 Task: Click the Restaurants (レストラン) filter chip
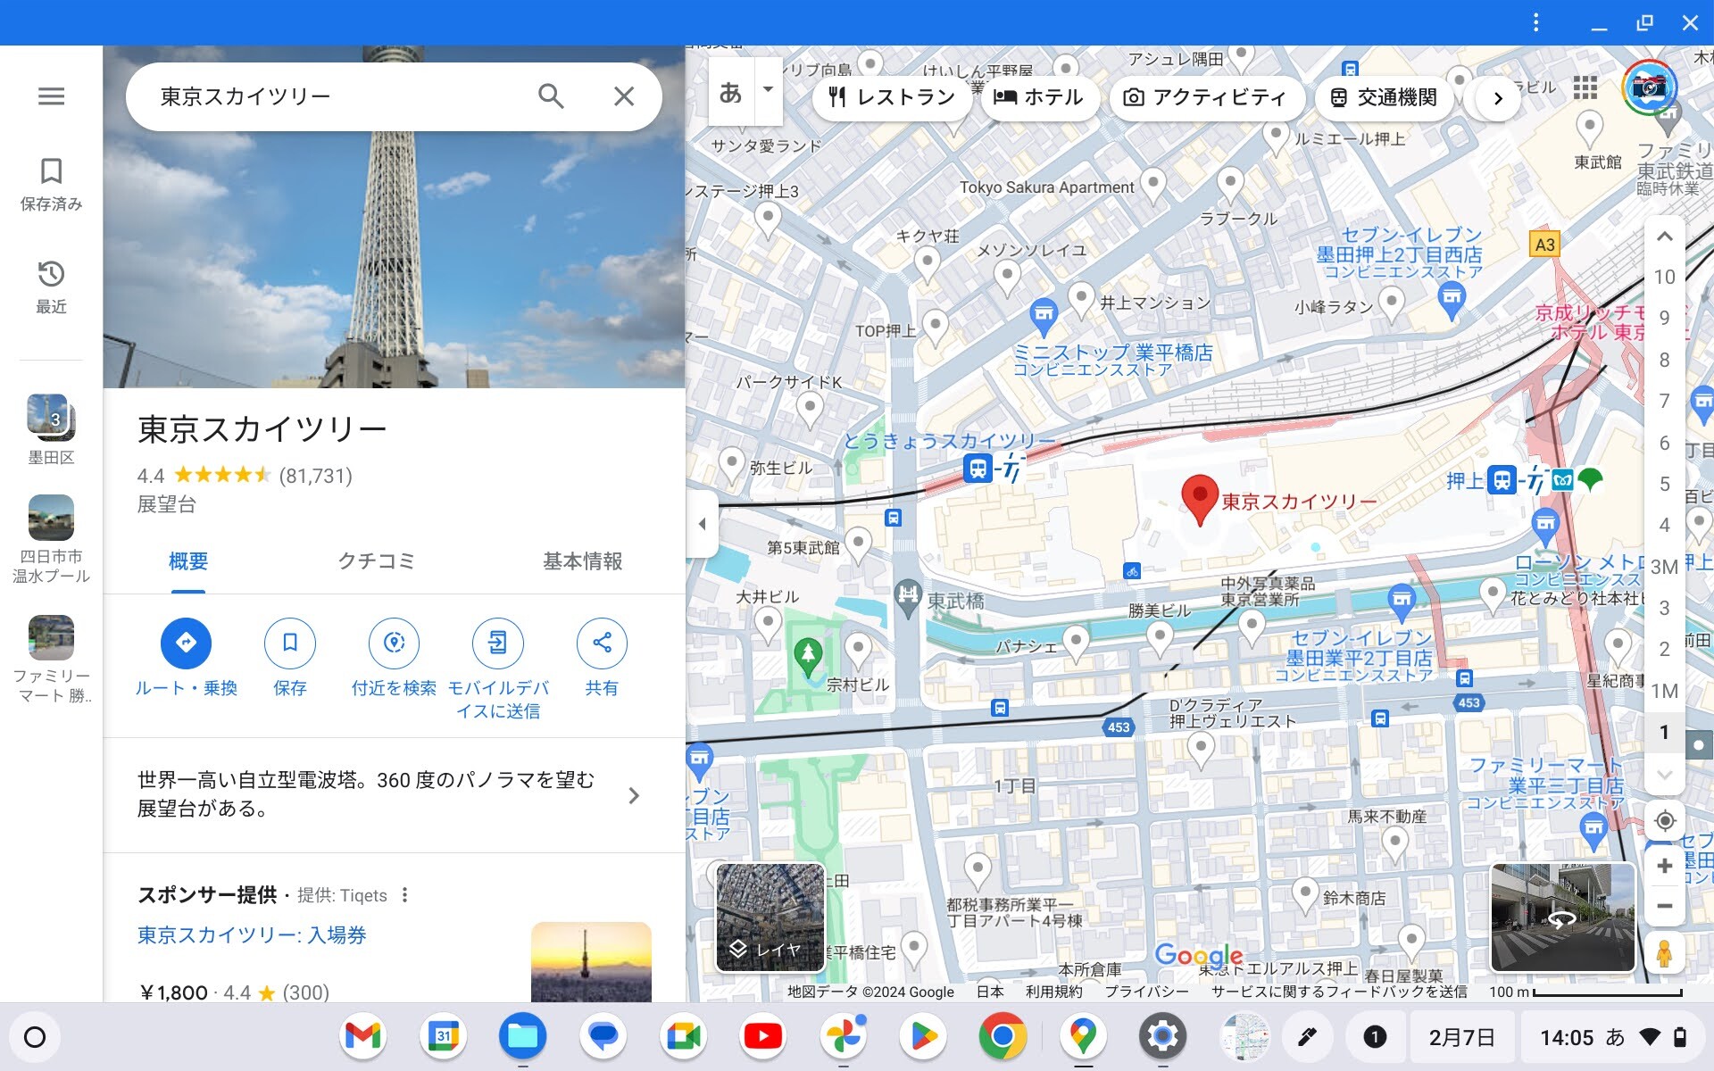[x=891, y=97]
